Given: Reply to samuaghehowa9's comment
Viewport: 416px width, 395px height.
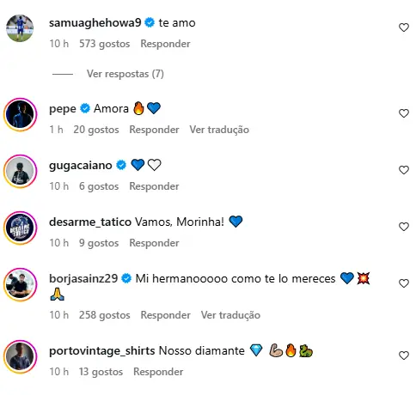Looking at the screenshot, I should coord(165,44).
